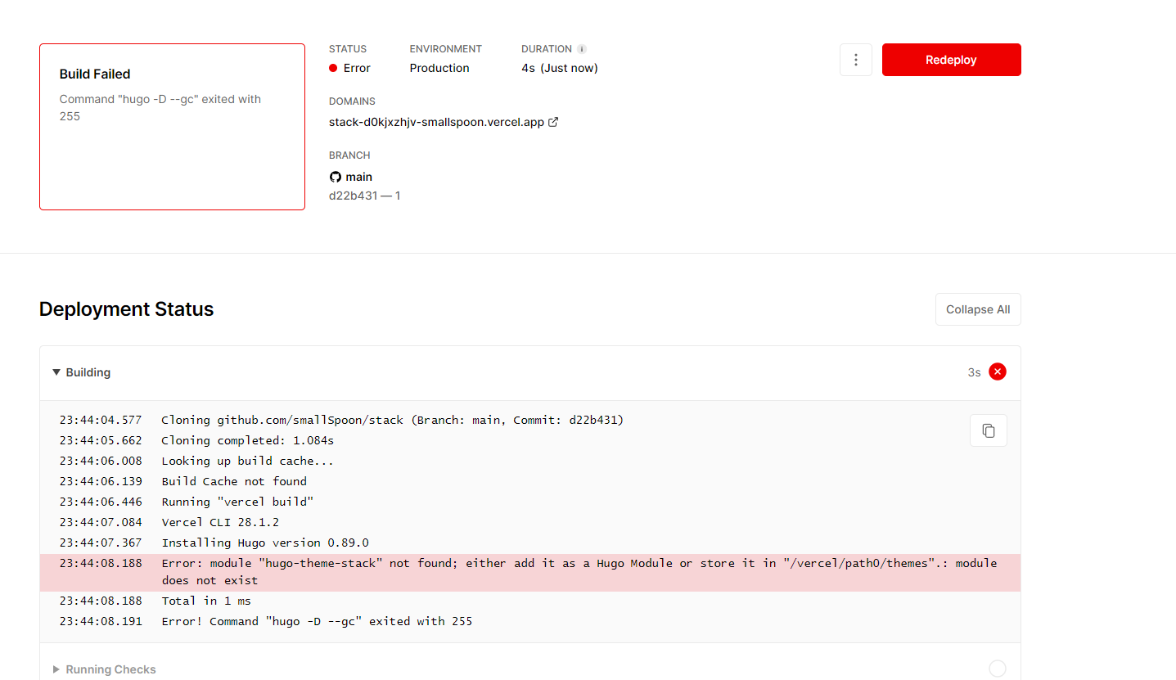Select the 'Cloning github.com/smallSpoon/stack' log line
This screenshot has height=680, width=1176.
[x=530, y=420]
